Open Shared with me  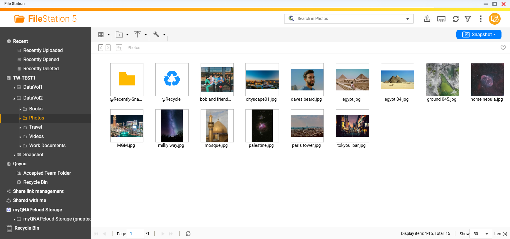(29, 200)
